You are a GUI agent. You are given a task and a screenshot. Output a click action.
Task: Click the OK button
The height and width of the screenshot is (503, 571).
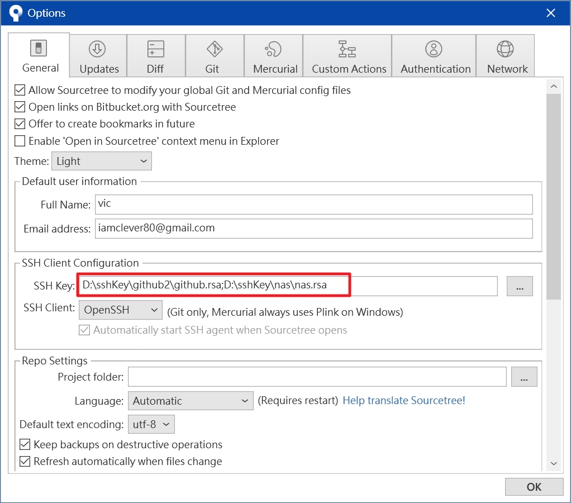click(534, 487)
